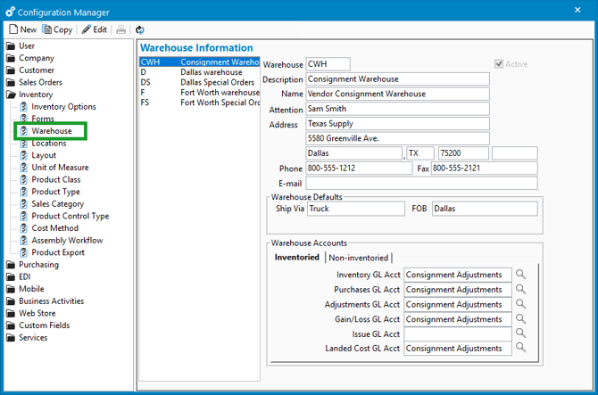
Task: Click the refresh icon in the toolbar
Action: pyautogui.click(x=140, y=29)
